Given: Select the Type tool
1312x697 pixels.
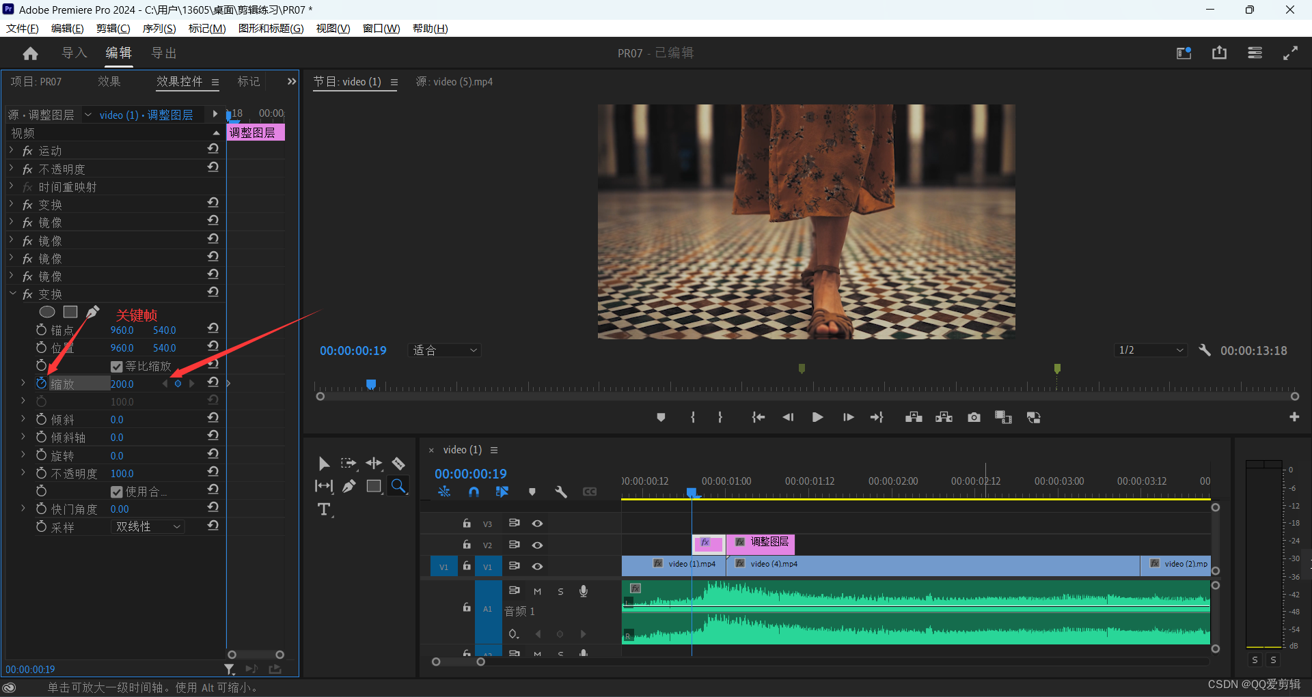Looking at the screenshot, I should tap(324, 510).
